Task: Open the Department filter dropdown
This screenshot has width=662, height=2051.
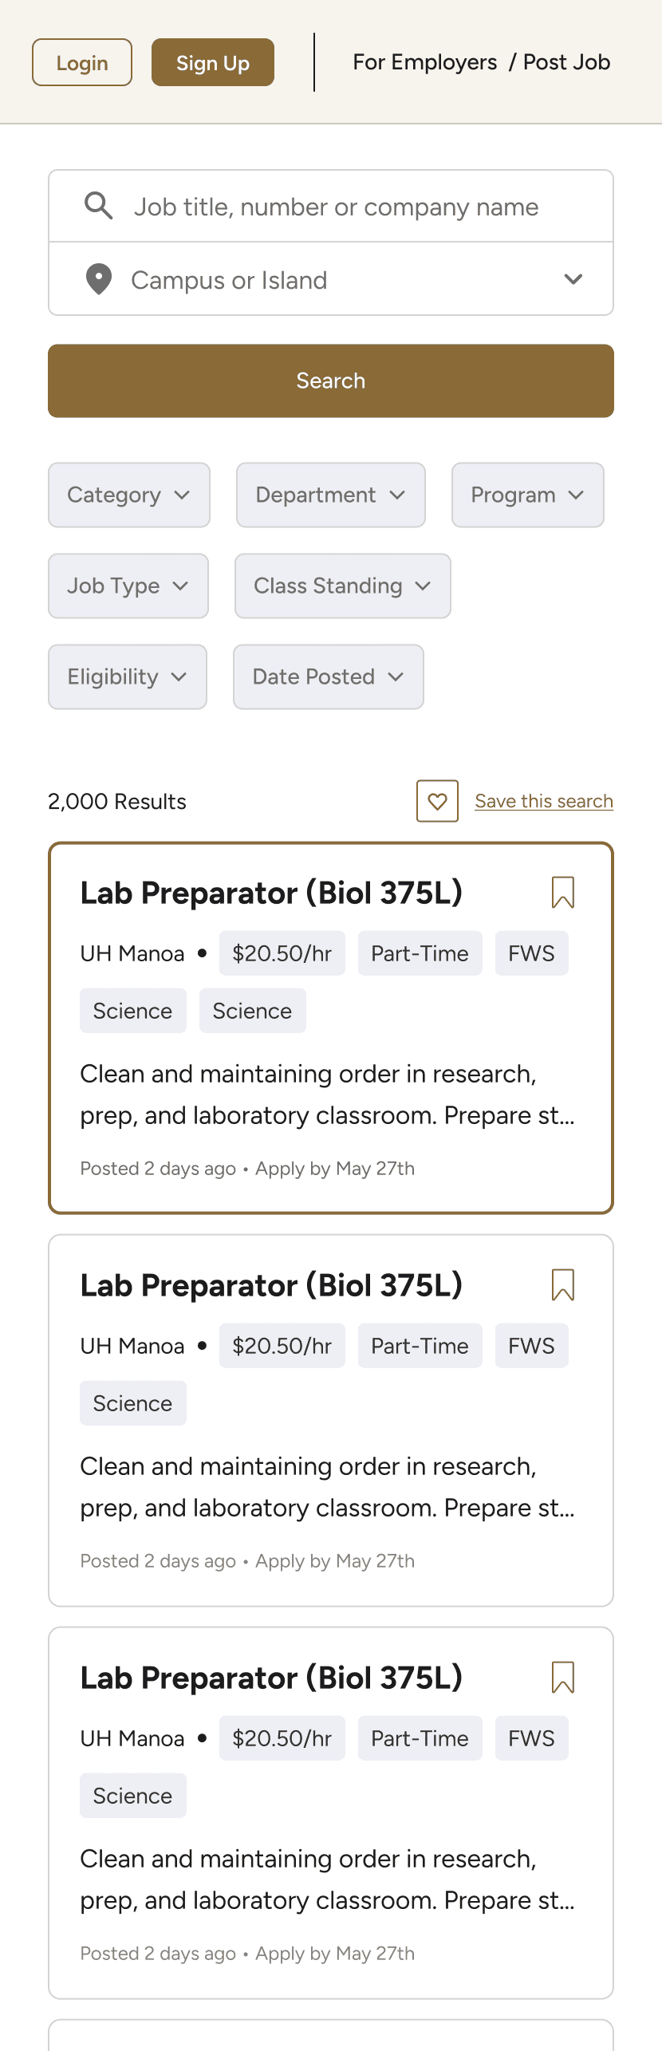Action: coord(331,495)
